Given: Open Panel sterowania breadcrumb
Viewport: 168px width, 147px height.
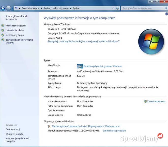Looking at the screenshot, I should [30, 8].
